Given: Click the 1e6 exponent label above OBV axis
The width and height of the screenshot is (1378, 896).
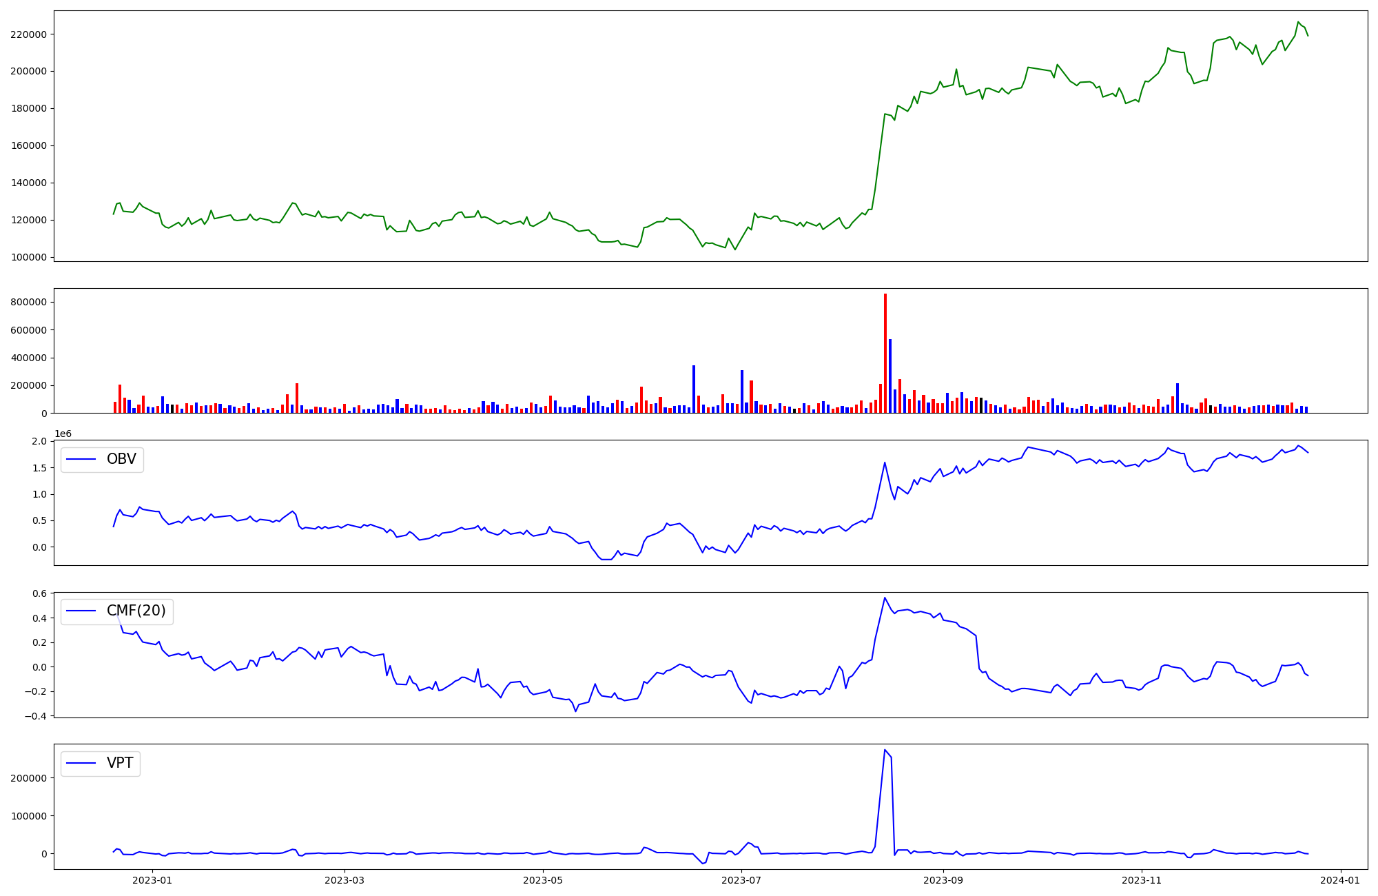Looking at the screenshot, I should pos(63,434).
